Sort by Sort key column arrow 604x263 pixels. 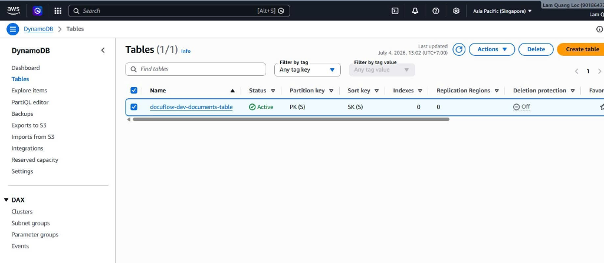point(376,91)
